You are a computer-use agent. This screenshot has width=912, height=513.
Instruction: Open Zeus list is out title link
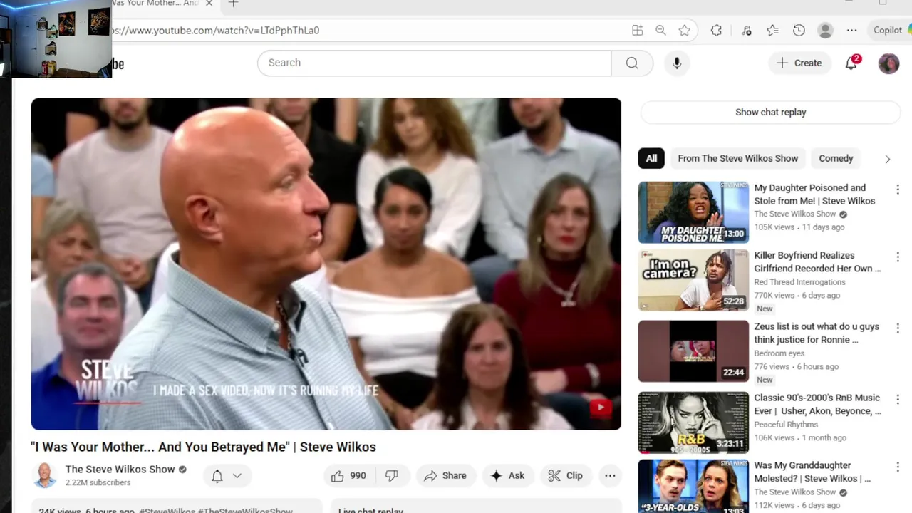(x=817, y=333)
